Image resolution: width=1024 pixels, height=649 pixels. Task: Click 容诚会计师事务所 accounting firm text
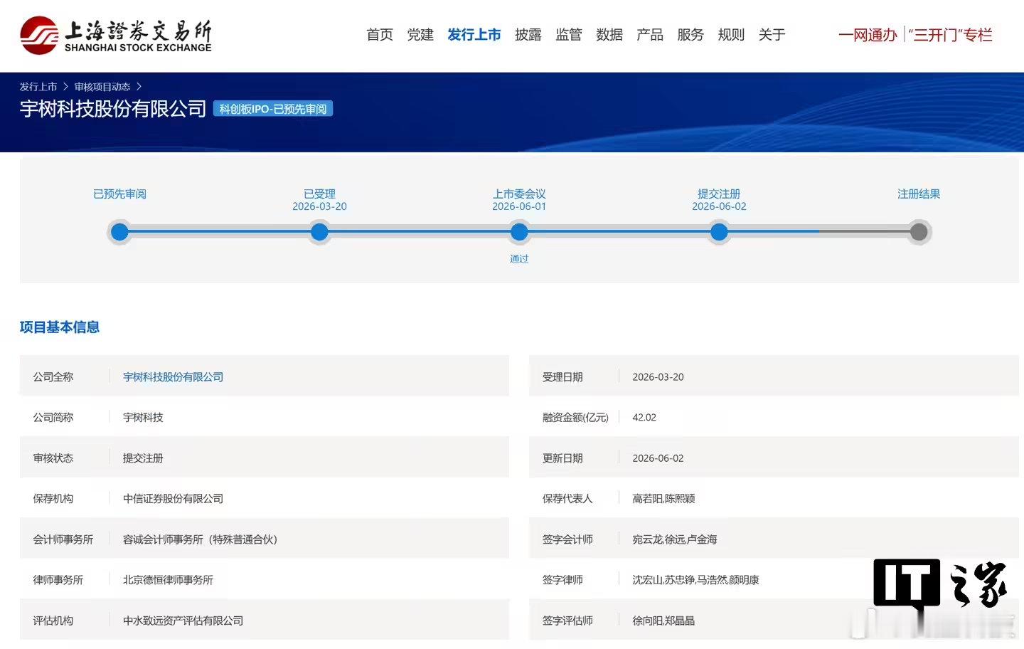(x=200, y=539)
